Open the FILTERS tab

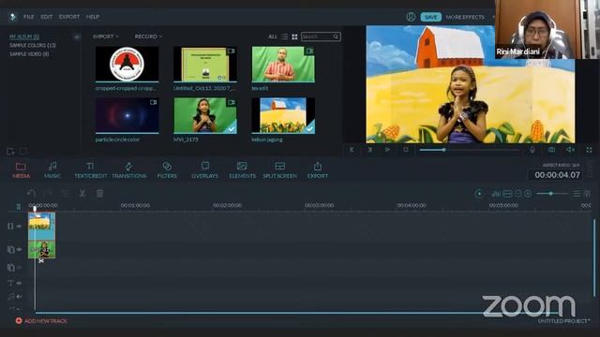click(167, 170)
